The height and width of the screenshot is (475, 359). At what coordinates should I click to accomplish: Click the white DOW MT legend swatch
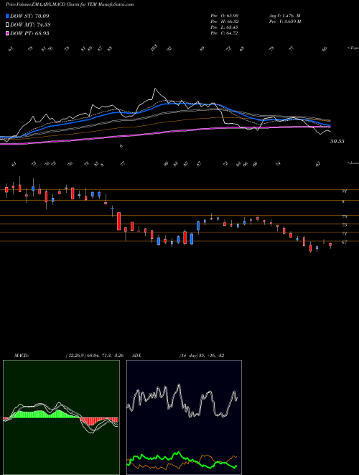[x=7, y=24]
